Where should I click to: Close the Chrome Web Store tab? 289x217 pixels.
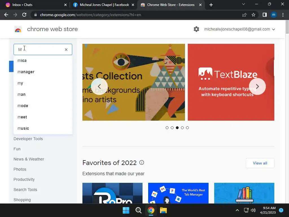point(200,5)
